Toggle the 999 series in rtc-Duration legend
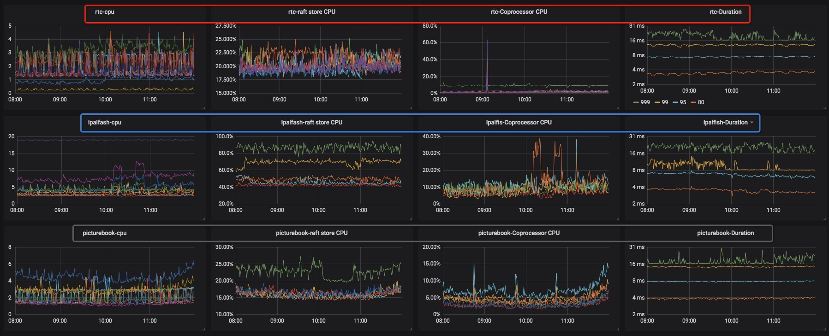Viewport: 829px width, 336px height. (x=645, y=102)
